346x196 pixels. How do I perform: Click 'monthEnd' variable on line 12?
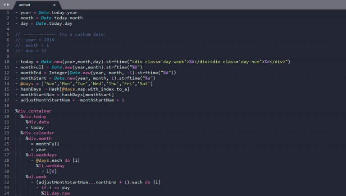[31, 73]
